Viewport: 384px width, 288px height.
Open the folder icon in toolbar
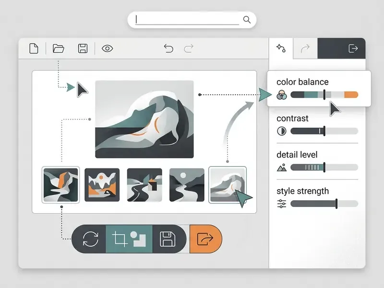coord(58,48)
